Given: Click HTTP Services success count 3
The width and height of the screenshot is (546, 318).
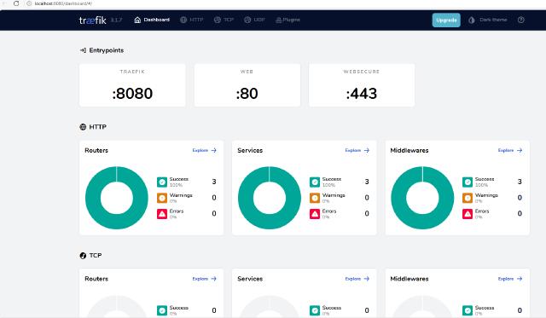Looking at the screenshot, I should 367,182.
